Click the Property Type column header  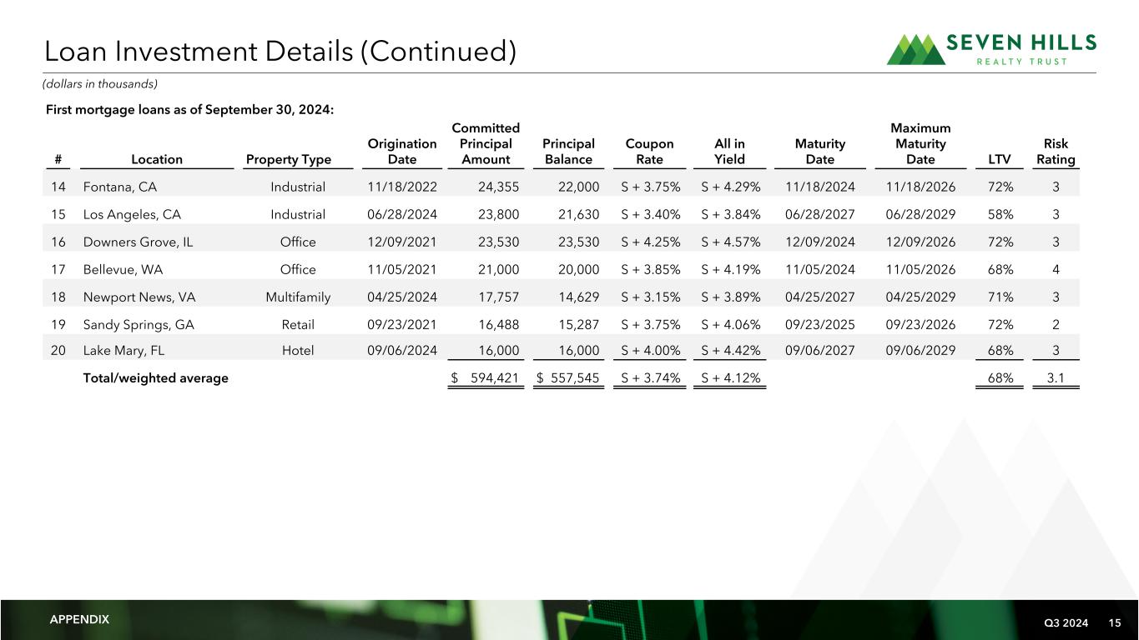click(x=289, y=159)
